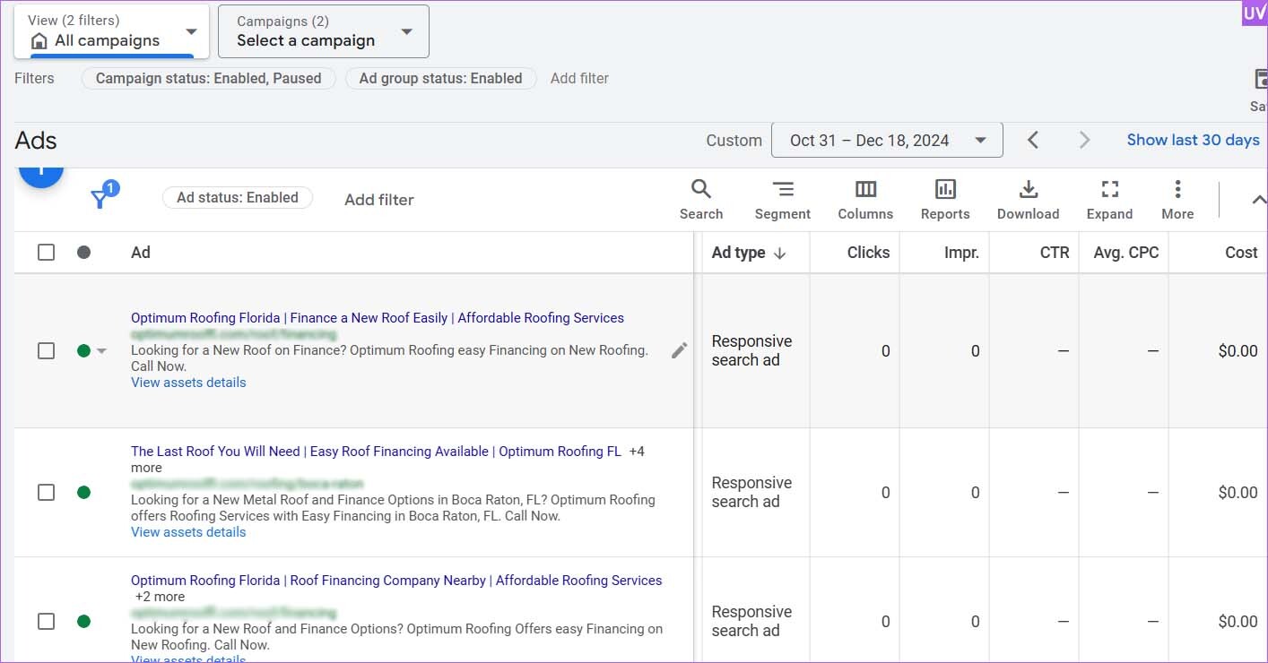Expand the table to full screen
The height and width of the screenshot is (663, 1268).
click(1109, 200)
